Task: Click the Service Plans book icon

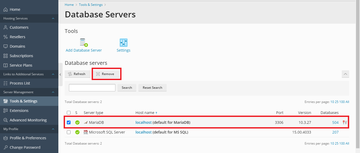Action: [6, 65]
